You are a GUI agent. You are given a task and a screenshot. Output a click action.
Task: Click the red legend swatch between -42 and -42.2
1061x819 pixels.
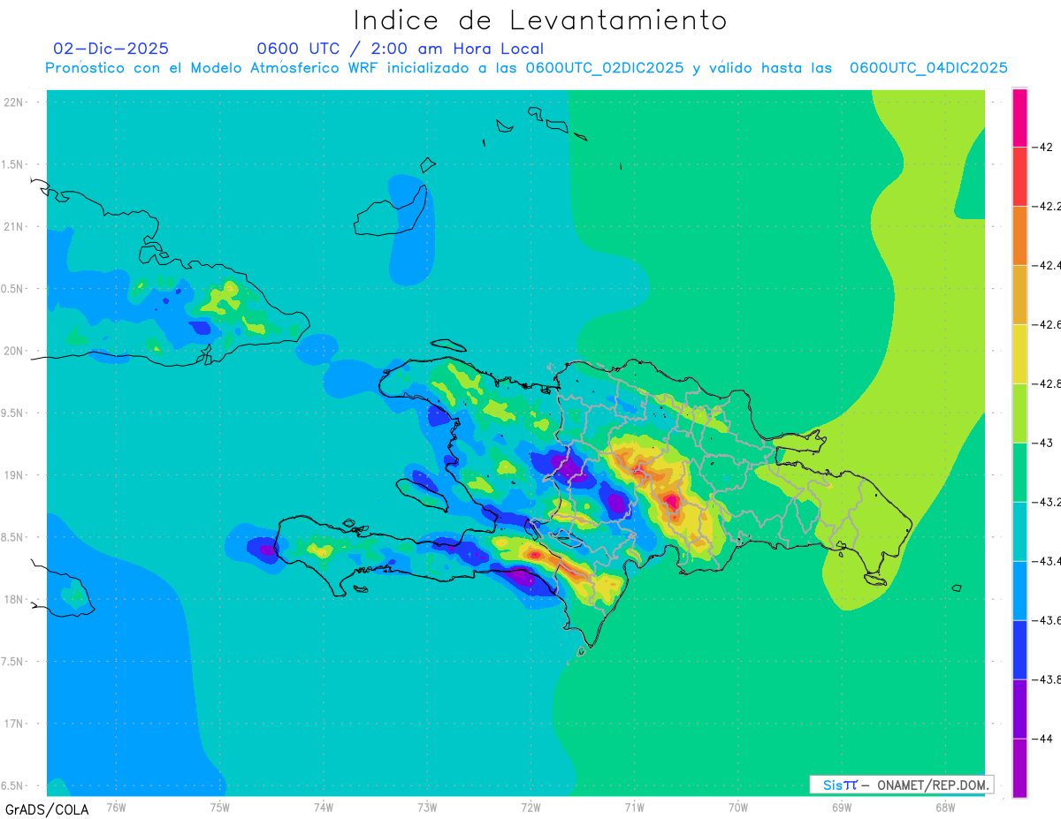point(1019,177)
